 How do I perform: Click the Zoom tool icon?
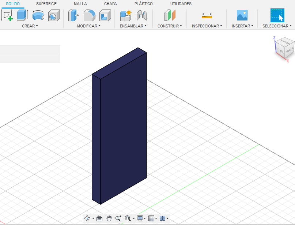point(118,218)
